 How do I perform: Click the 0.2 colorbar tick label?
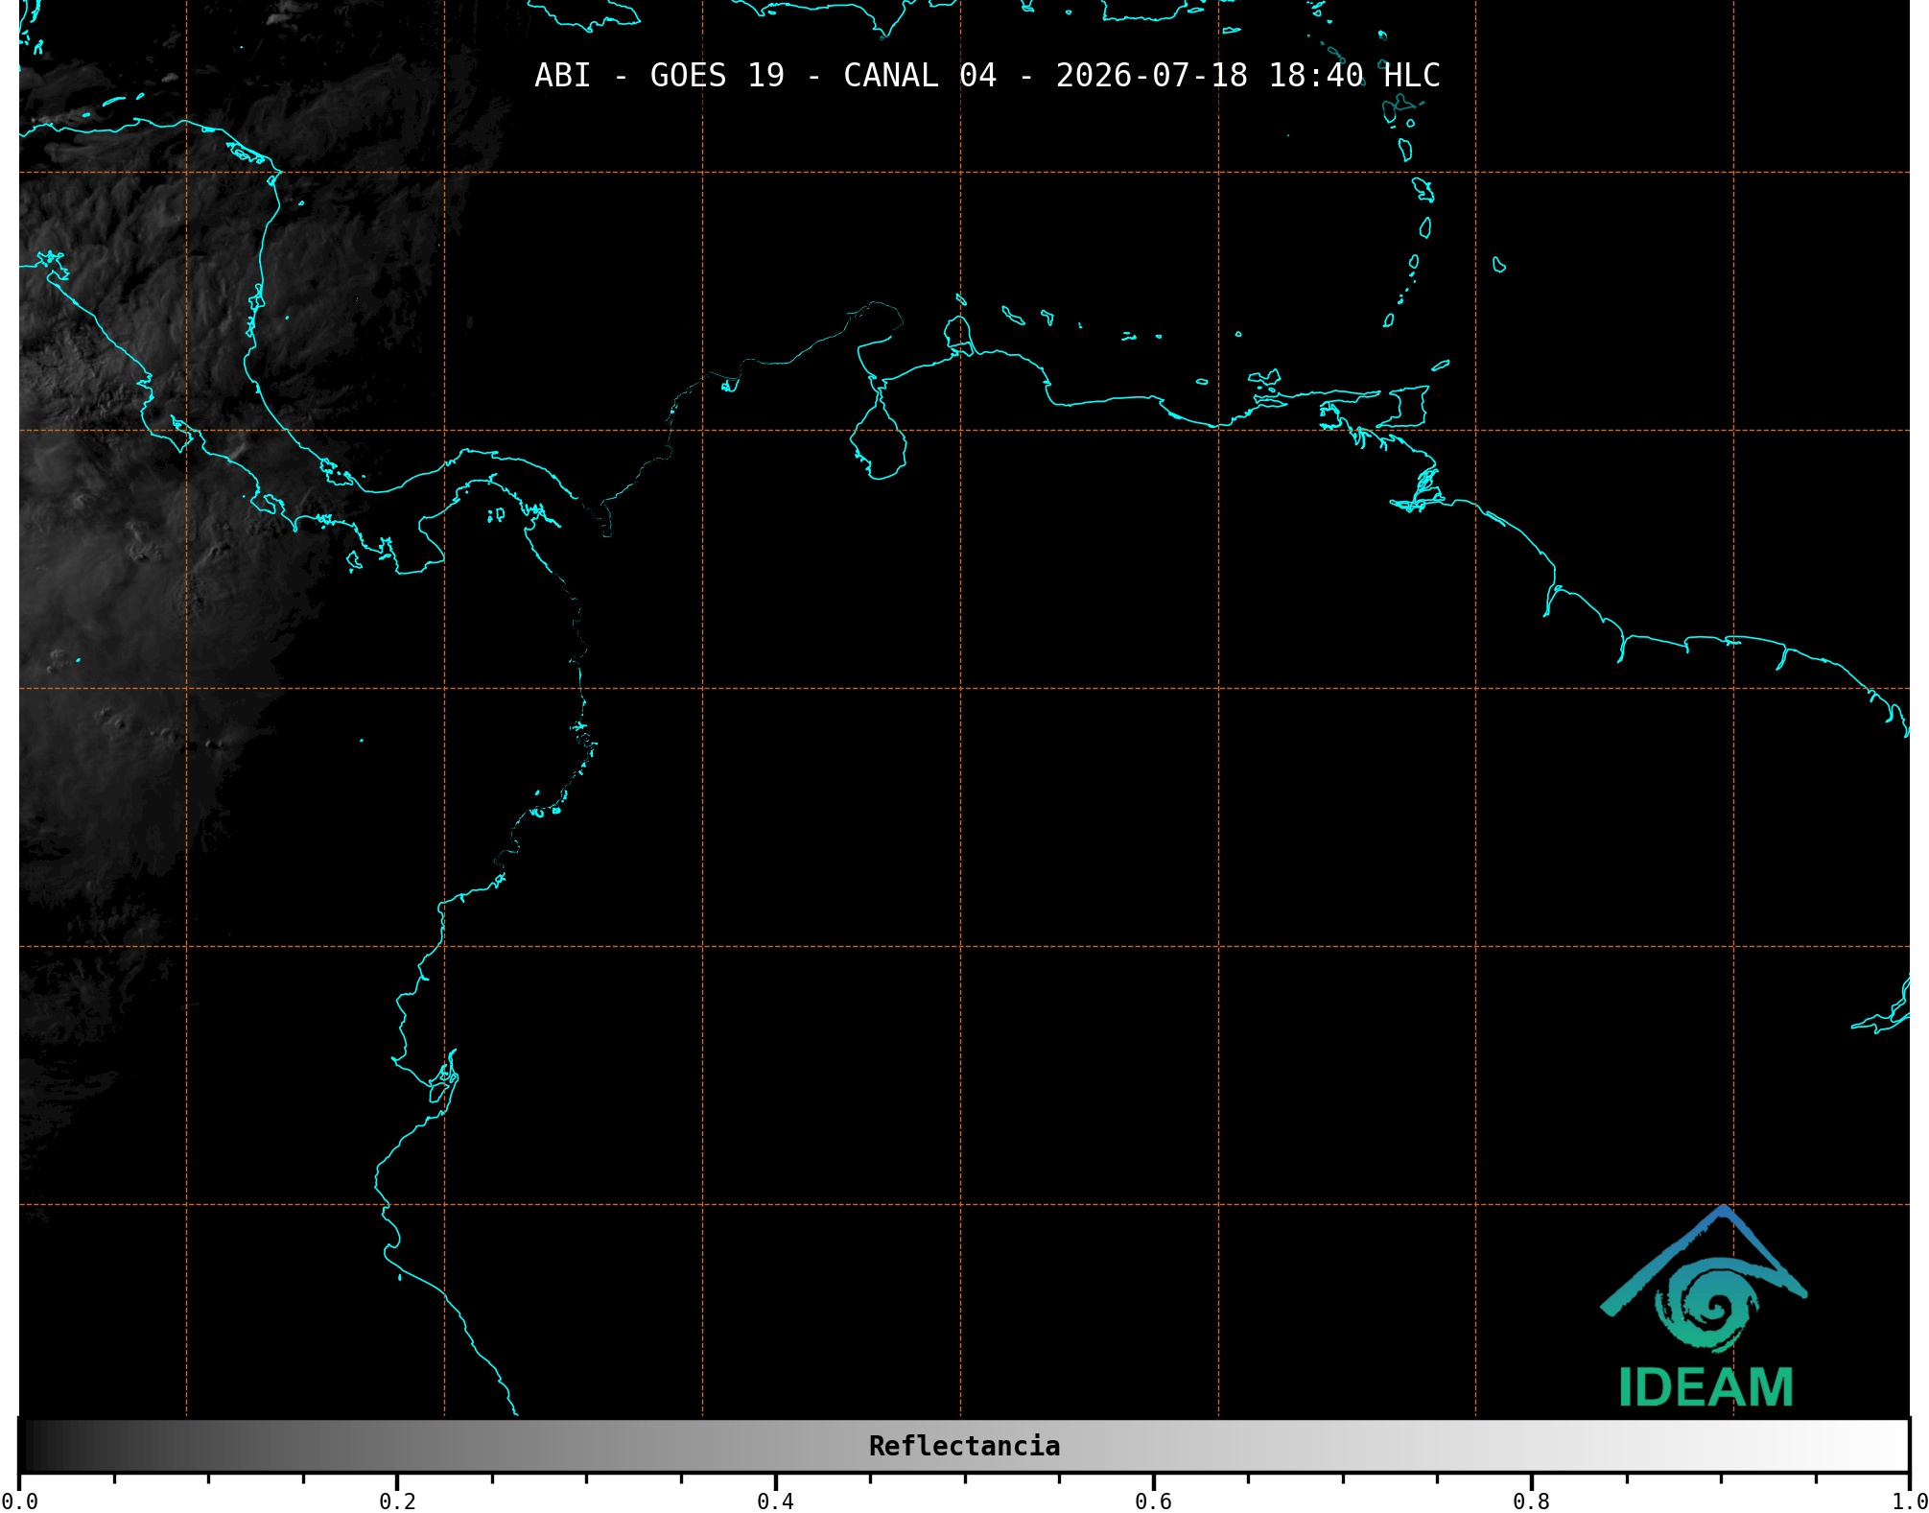397,1501
